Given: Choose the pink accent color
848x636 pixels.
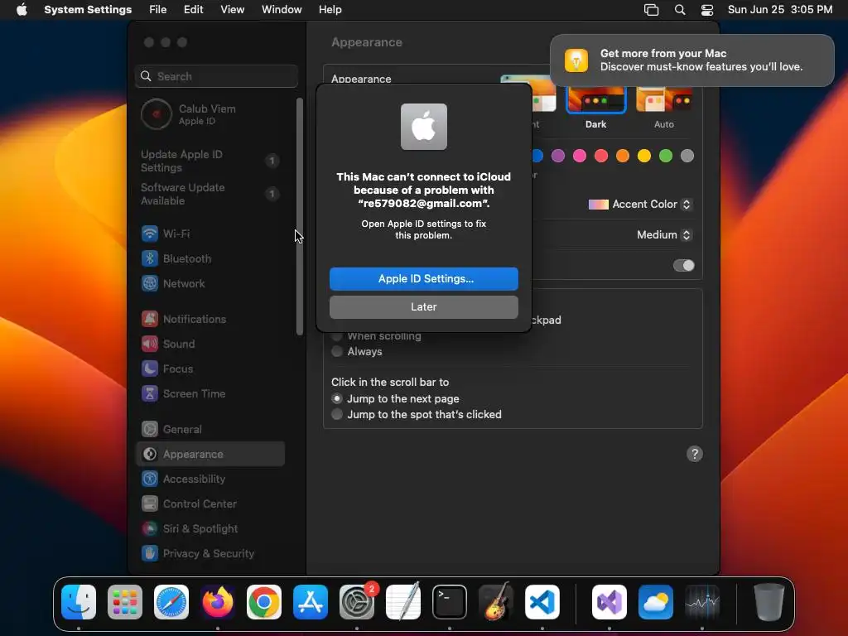Looking at the screenshot, I should tap(580, 157).
